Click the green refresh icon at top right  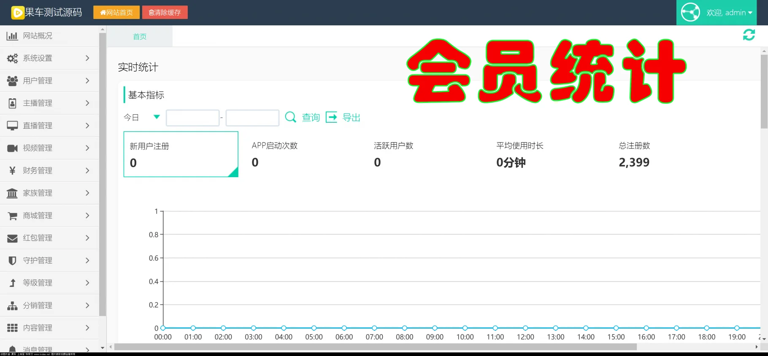(749, 35)
